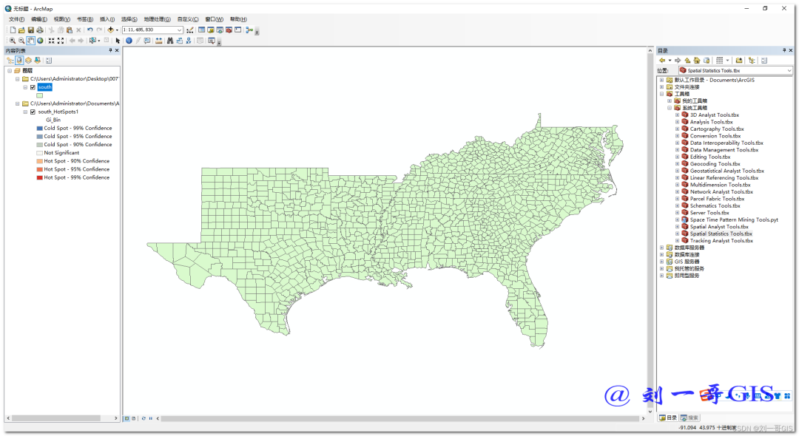Screen dimensions: 799x436
Task: Open the 自定义(C) menu
Action: click(188, 19)
